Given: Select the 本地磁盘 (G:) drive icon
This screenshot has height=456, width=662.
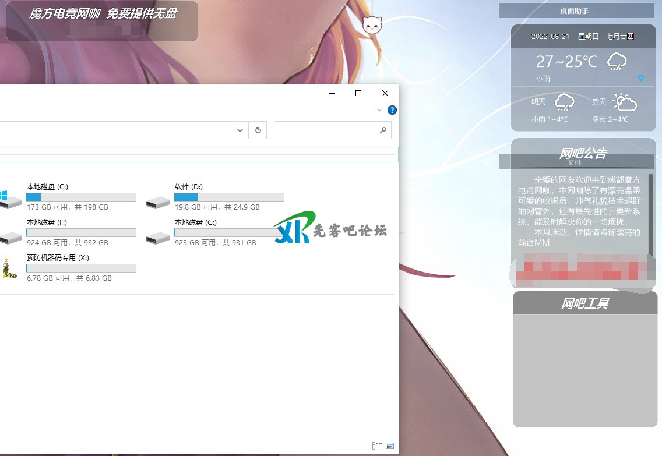Looking at the screenshot, I should pyautogui.click(x=157, y=237).
